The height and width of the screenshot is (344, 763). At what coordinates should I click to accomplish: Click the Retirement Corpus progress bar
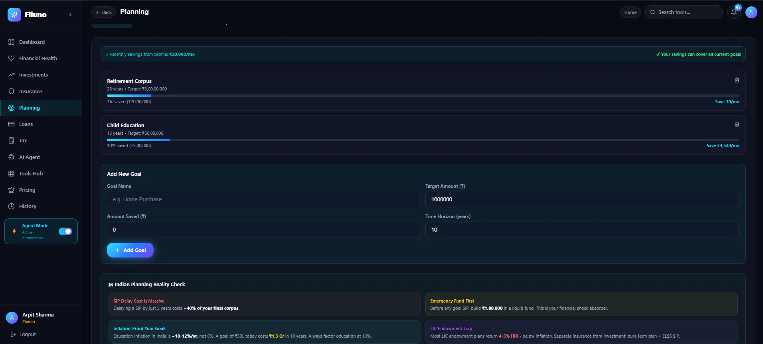[423, 96]
